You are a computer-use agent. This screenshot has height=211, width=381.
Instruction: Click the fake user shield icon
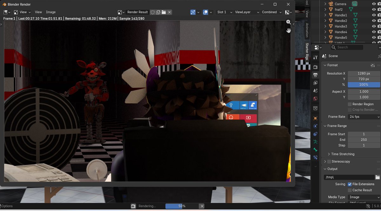point(153,12)
